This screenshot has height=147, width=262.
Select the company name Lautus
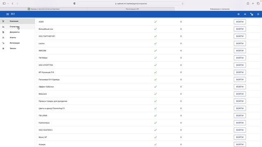point(42,44)
